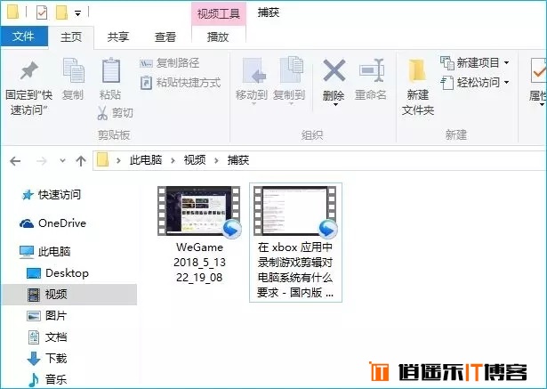Open the recent locations dropdown chevron

pyautogui.click(x=63, y=160)
